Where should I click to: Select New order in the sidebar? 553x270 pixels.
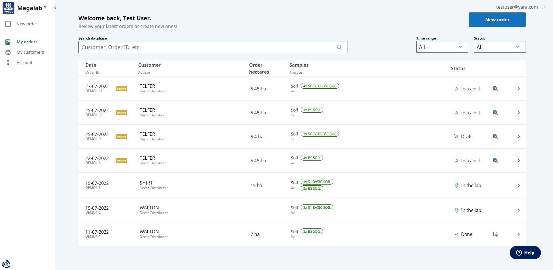click(x=27, y=24)
